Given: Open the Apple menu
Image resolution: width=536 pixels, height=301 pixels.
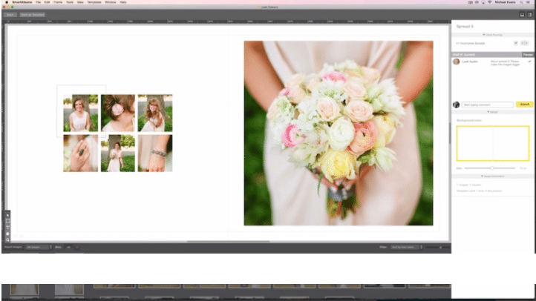Looking at the screenshot, I should click(x=6, y=2).
